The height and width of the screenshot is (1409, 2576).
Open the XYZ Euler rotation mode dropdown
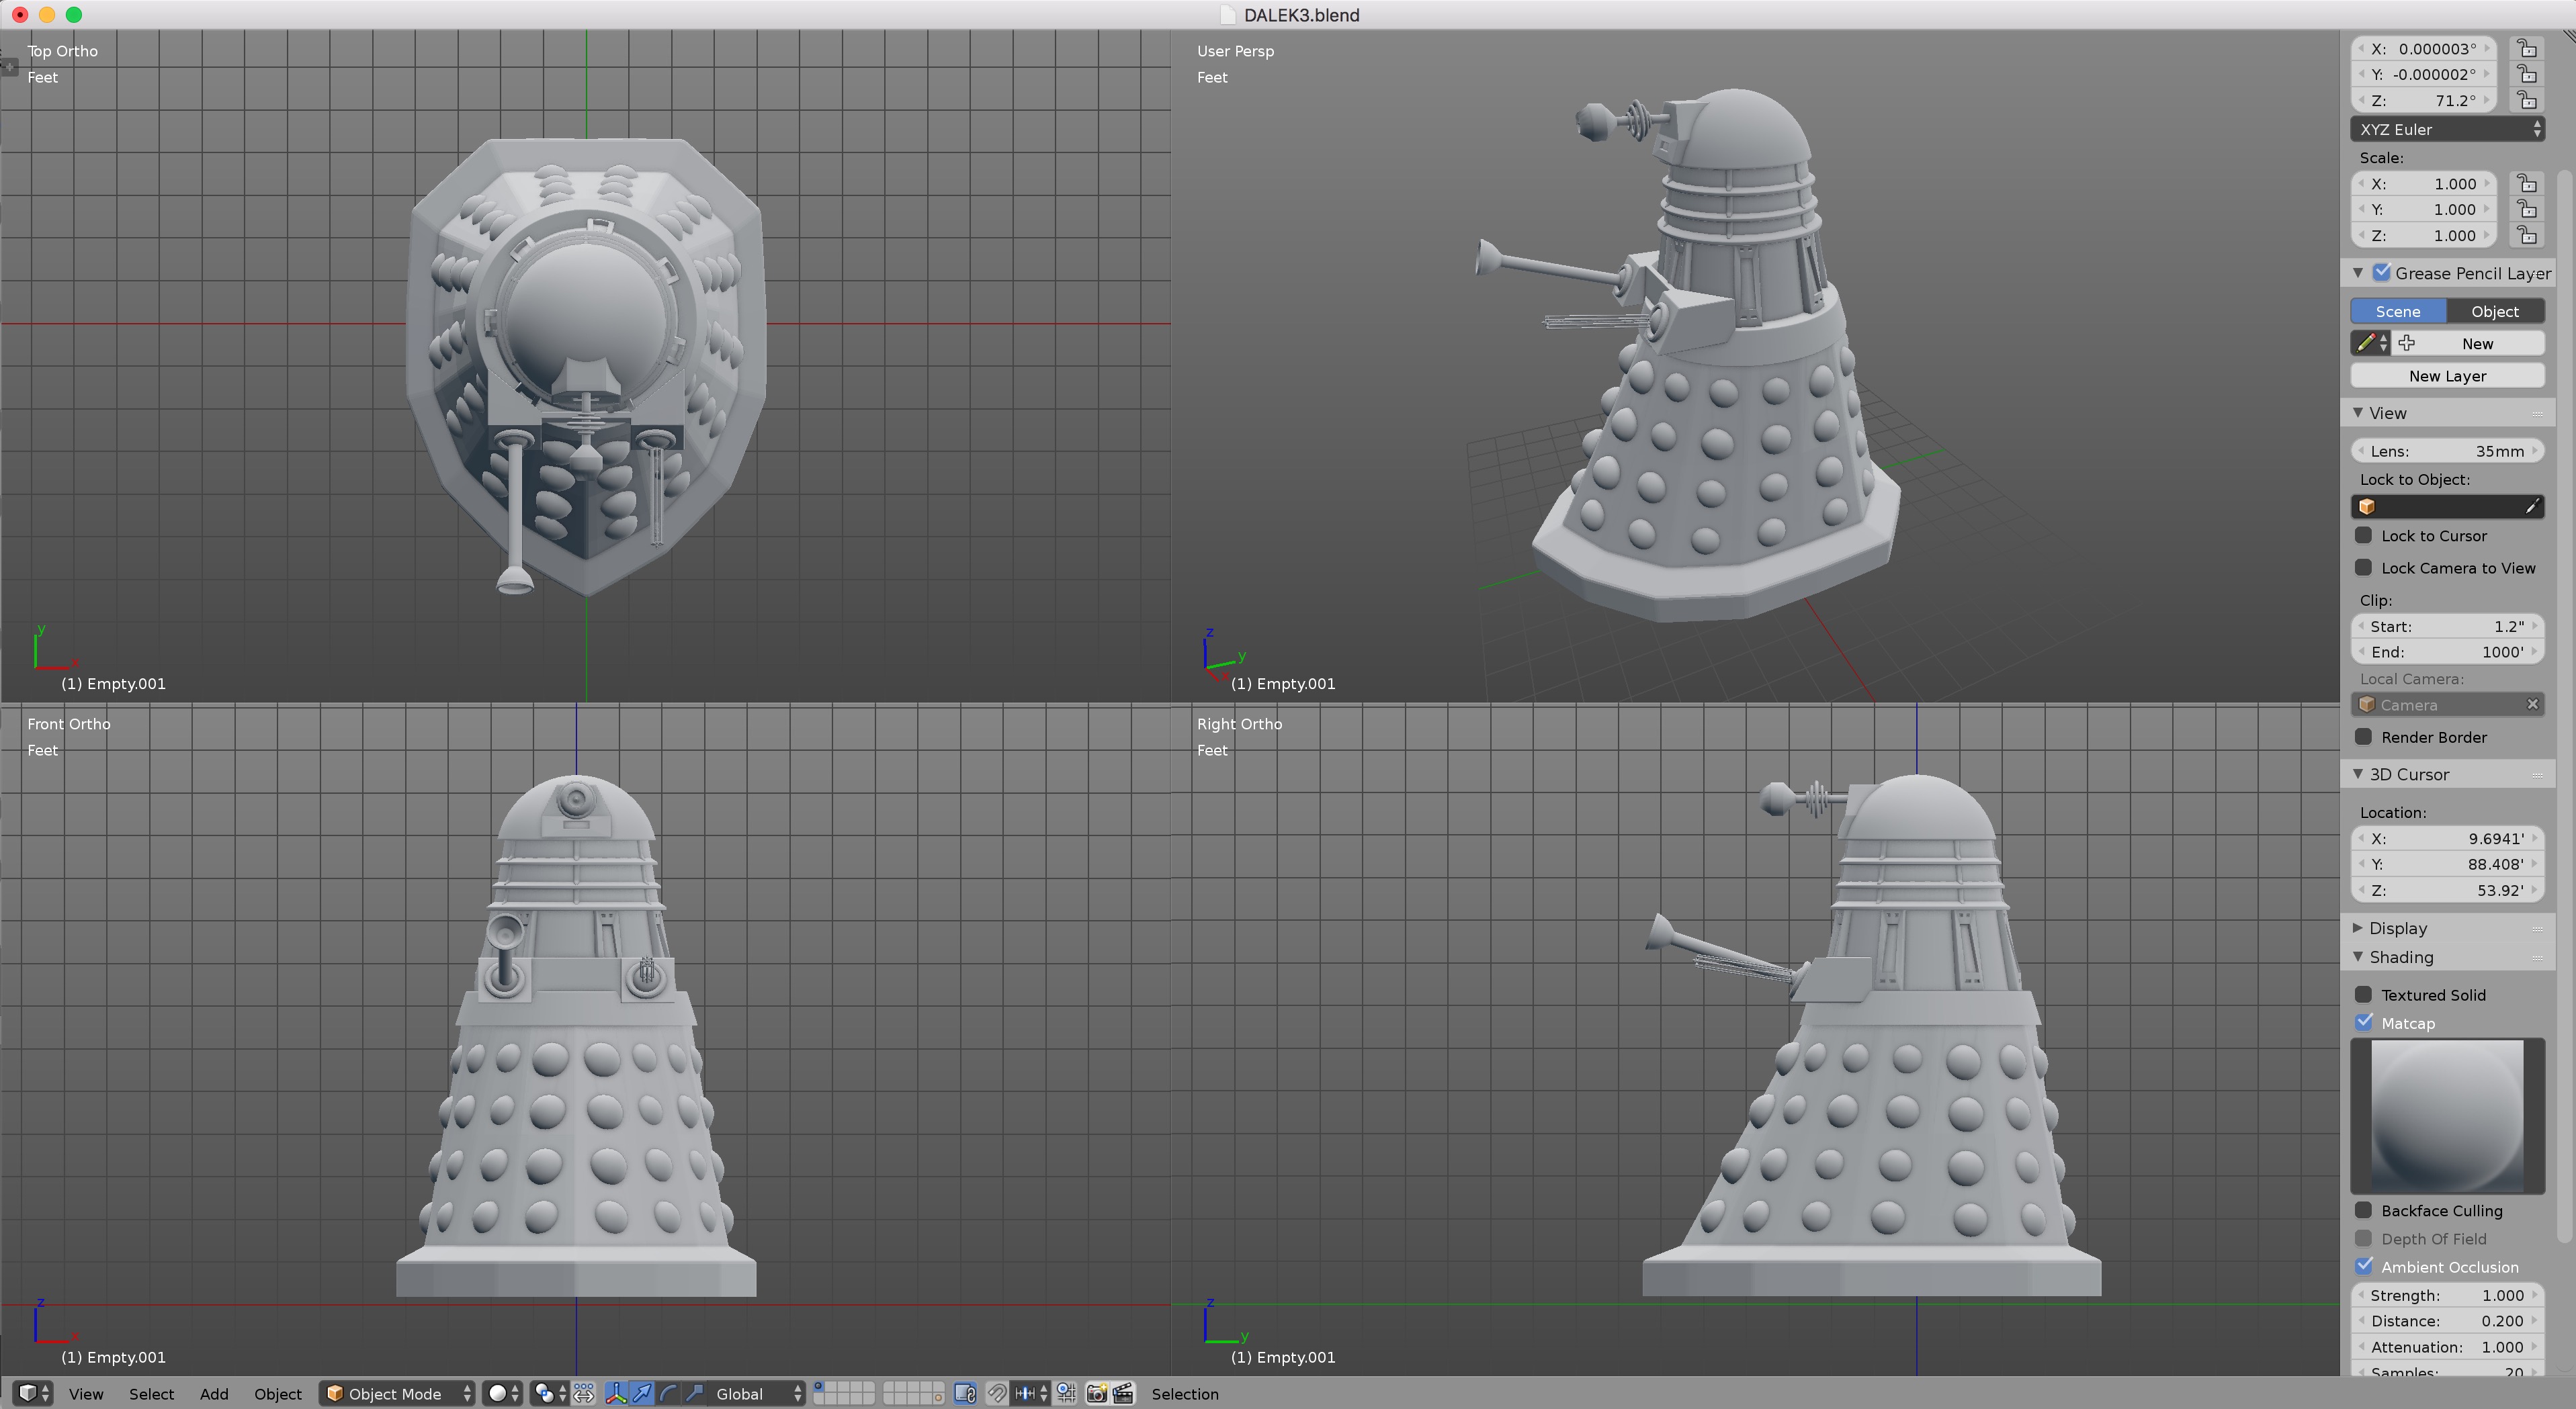(2447, 129)
